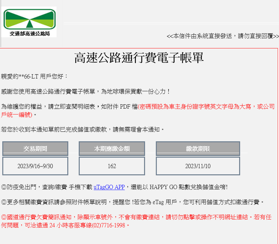Click the 繳款期限 header cell
This screenshot has width=279, height=244.
(x=198, y=148)
